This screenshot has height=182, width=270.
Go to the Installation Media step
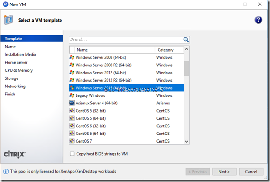(x=20, y=54)
